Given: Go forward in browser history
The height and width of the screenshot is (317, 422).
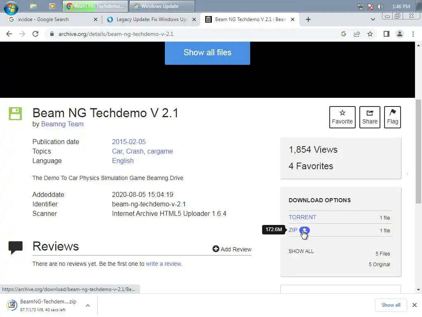Looking at the screenshot, I should (22, 34).
